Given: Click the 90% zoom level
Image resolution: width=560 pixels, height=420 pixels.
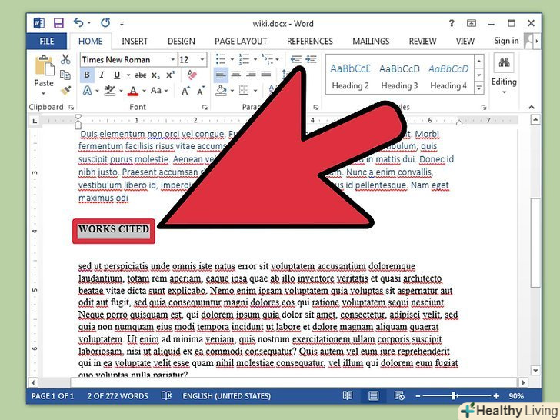Looking at the screenshot, I should point(516,395).
